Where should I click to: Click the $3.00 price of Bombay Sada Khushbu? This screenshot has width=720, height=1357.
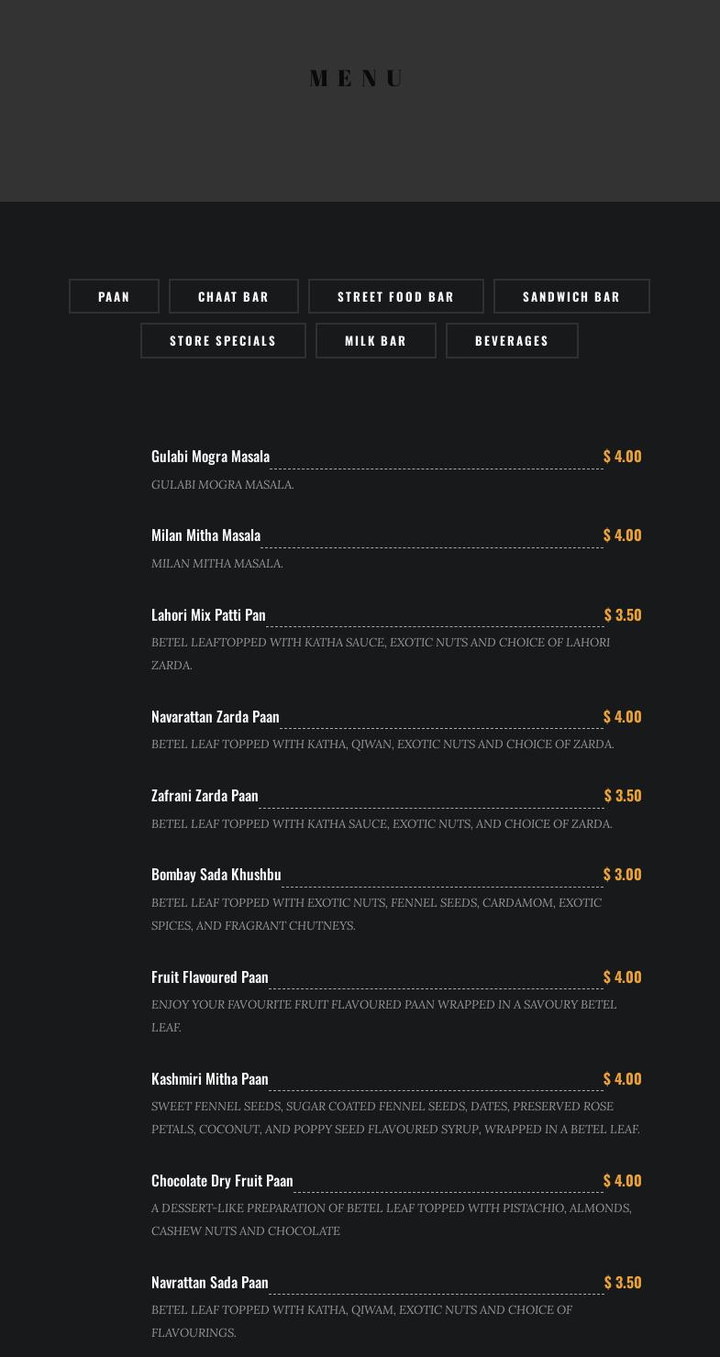point(622,875)
